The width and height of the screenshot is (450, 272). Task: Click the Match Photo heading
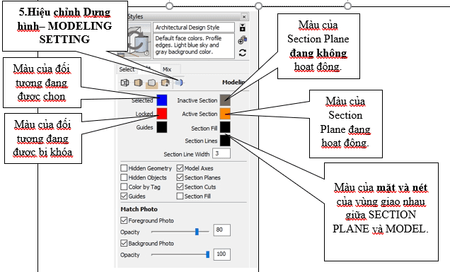point(139,209)
